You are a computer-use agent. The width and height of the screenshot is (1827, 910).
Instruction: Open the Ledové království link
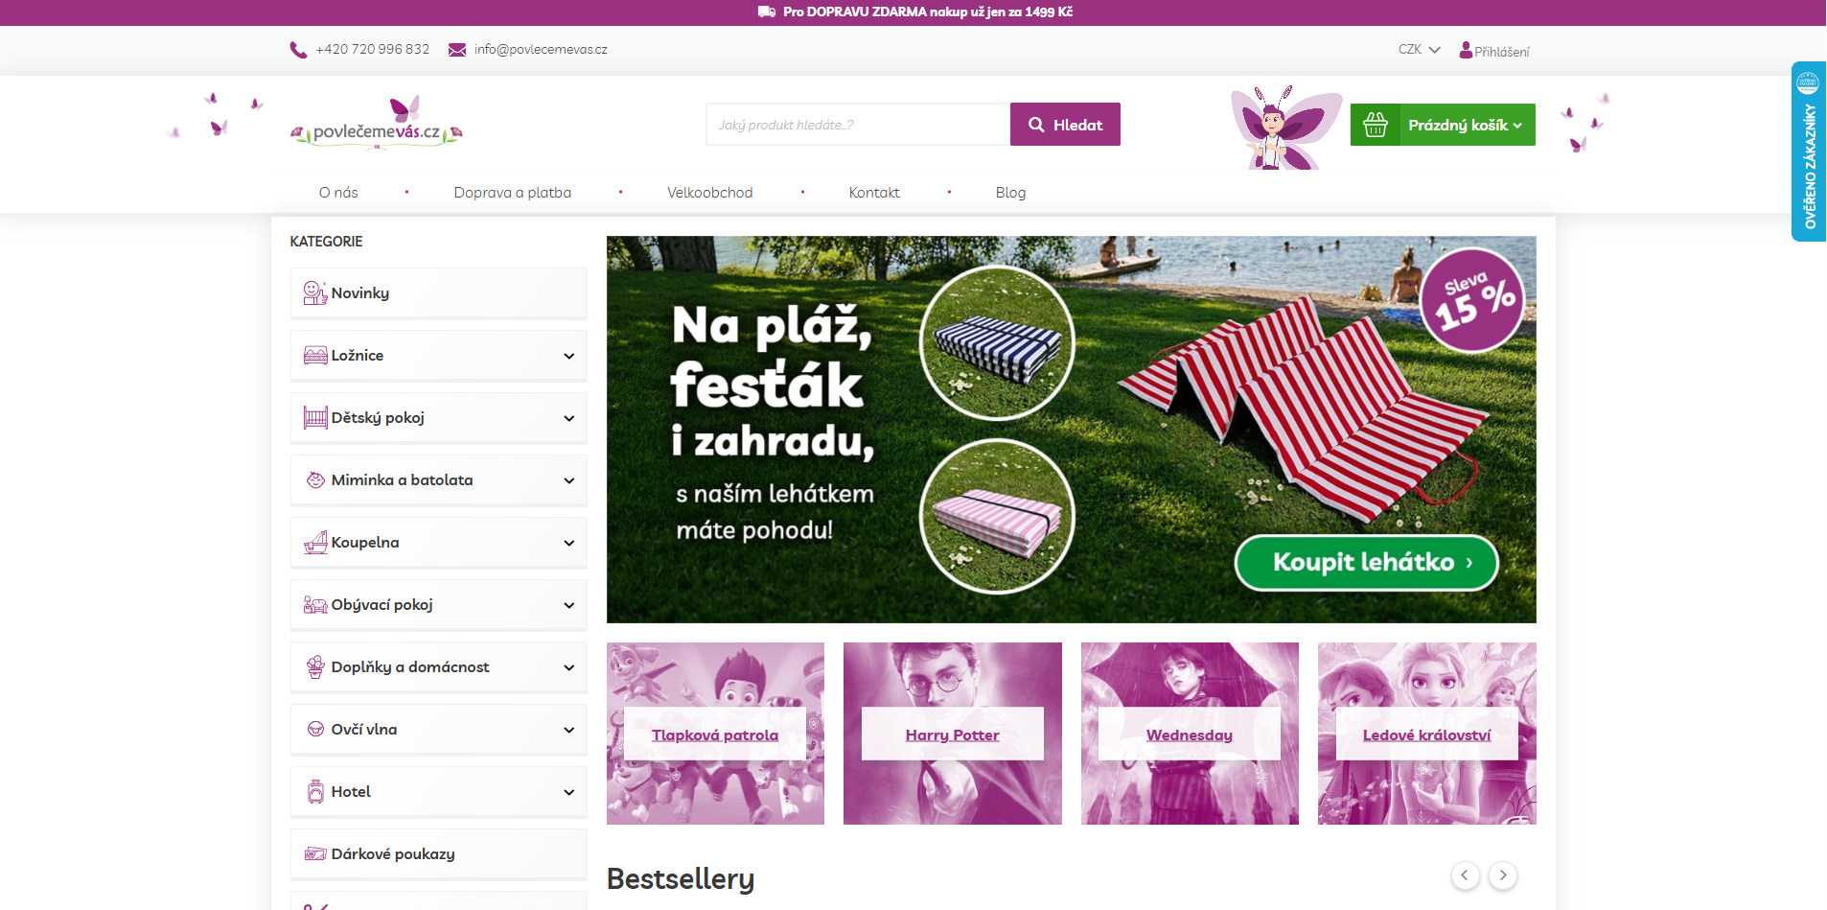[1427, 735]
